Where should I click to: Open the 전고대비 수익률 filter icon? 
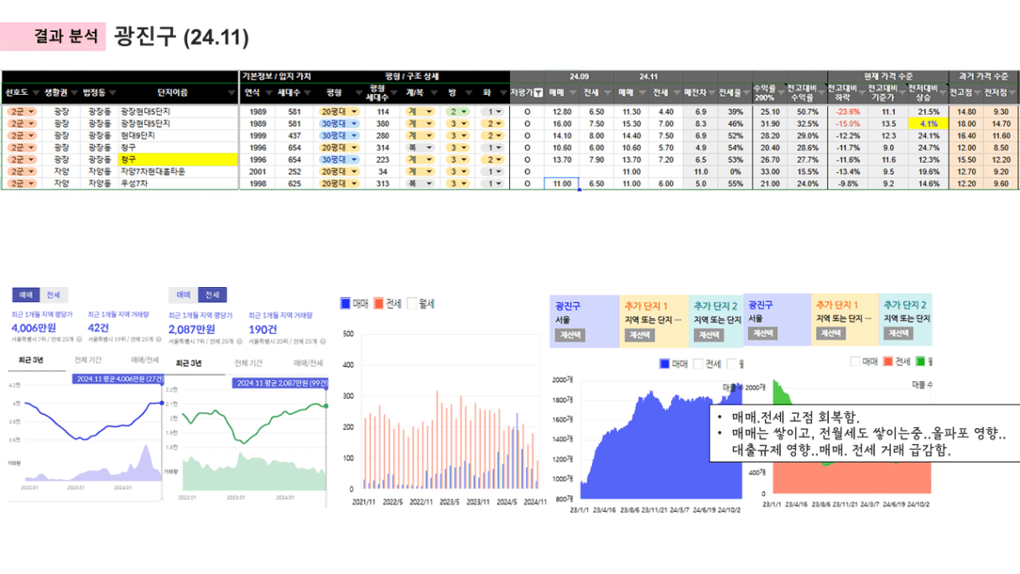tap(821, 92)
